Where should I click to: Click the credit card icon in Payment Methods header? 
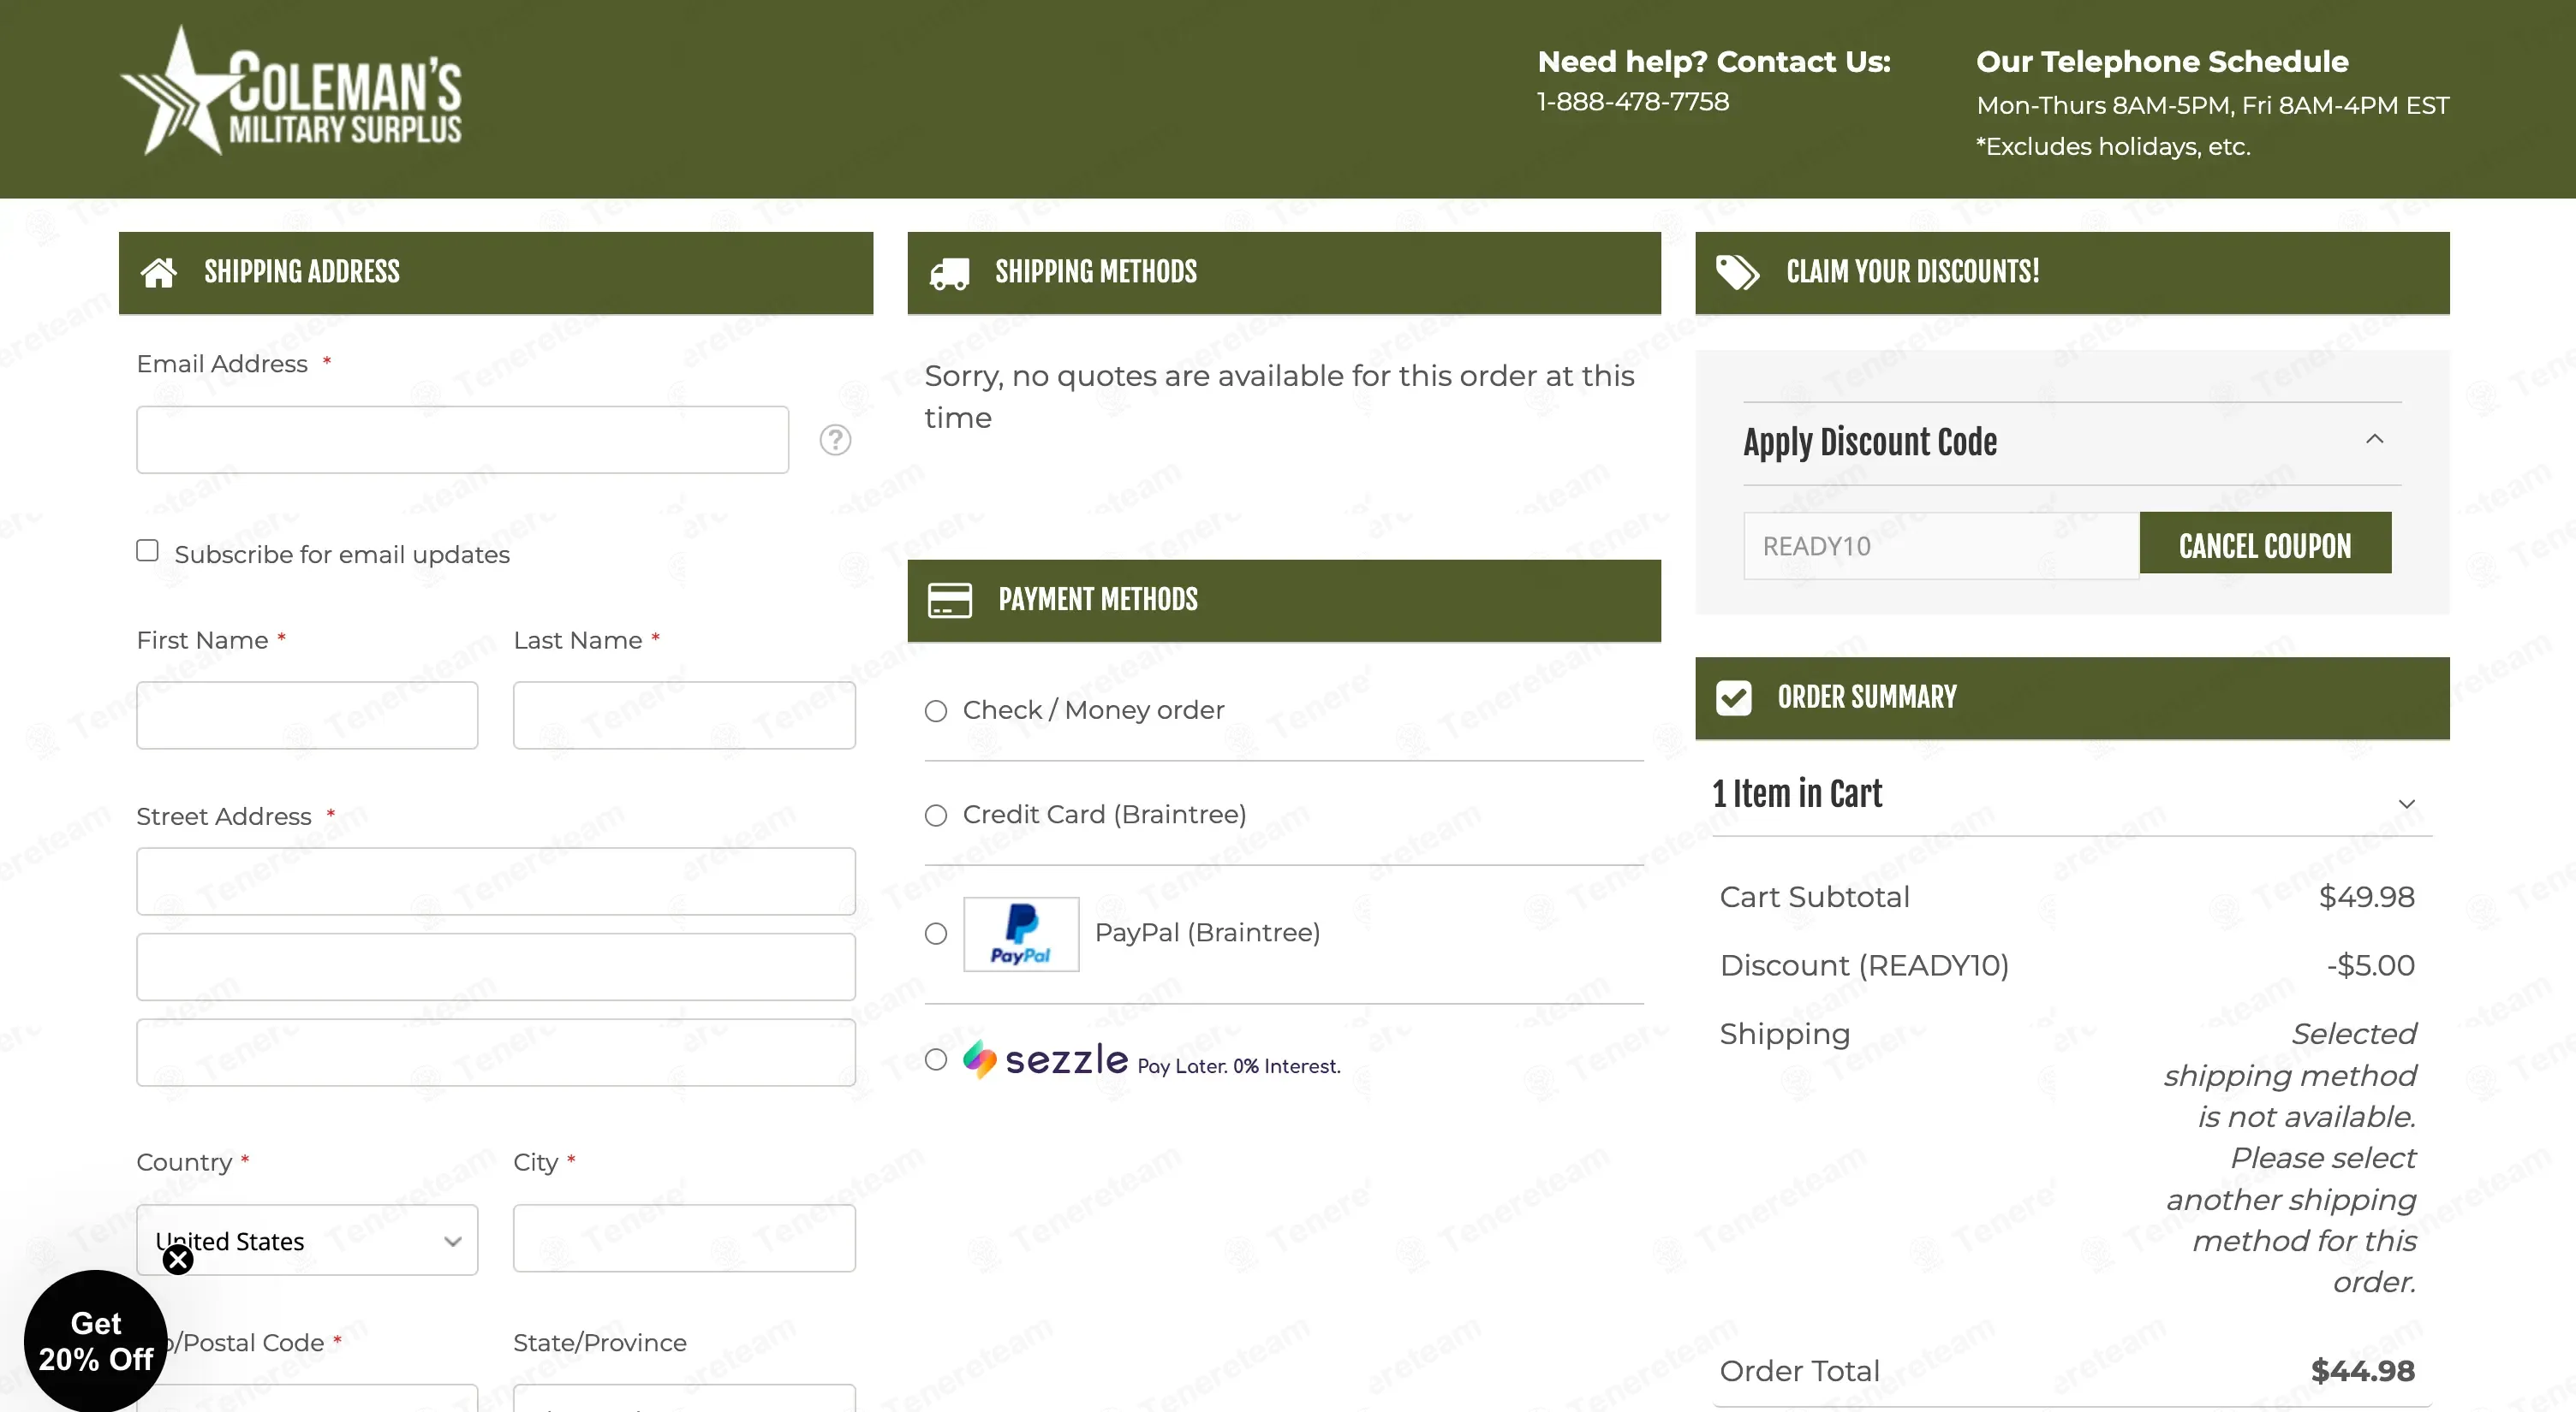(x=949, y=600)
